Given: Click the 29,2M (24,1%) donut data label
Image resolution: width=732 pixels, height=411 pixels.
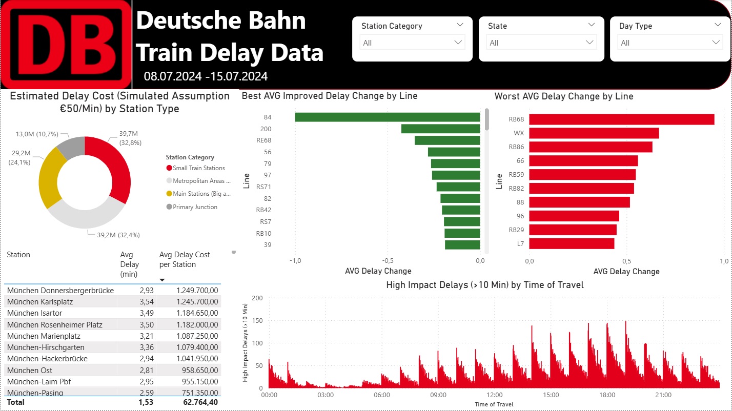Looking at the screenshot, I should pos(19,157).
